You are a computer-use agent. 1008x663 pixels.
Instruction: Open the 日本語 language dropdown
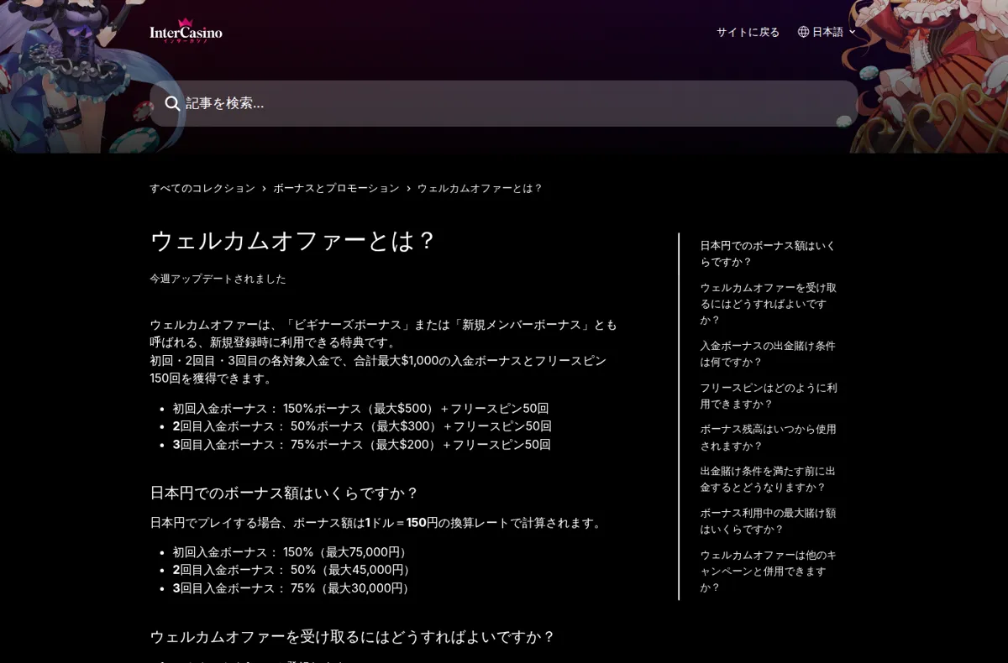pyautogui.click(x=827, y=32)
